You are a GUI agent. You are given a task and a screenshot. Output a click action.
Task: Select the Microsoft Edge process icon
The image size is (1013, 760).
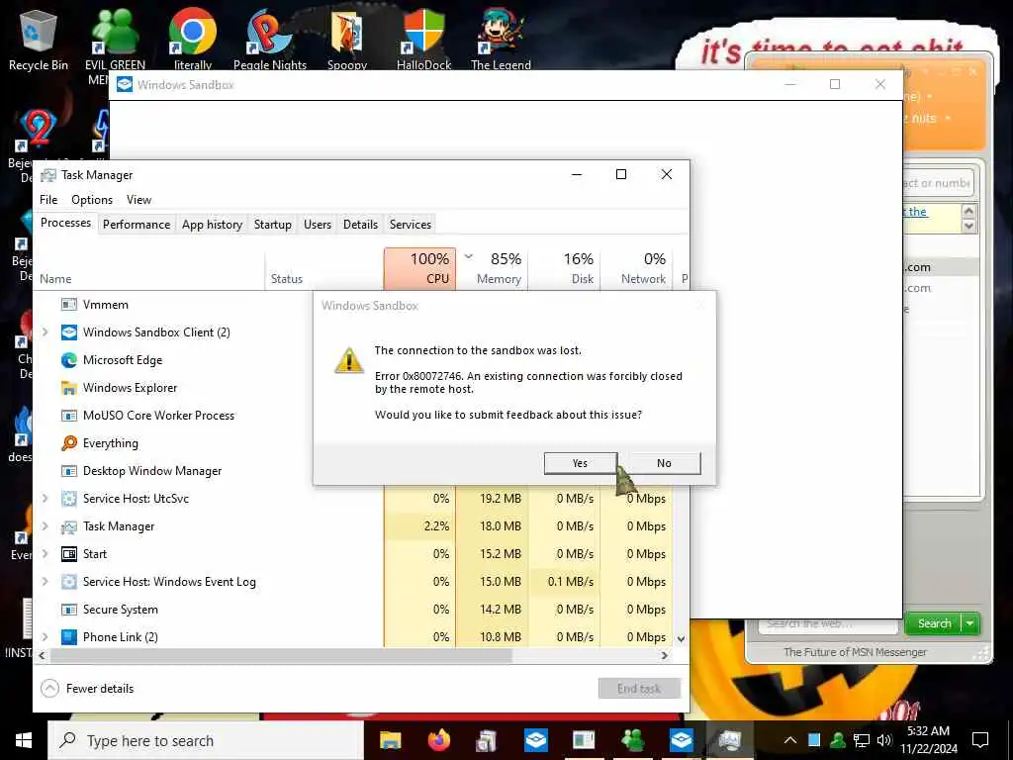point(69,360)
